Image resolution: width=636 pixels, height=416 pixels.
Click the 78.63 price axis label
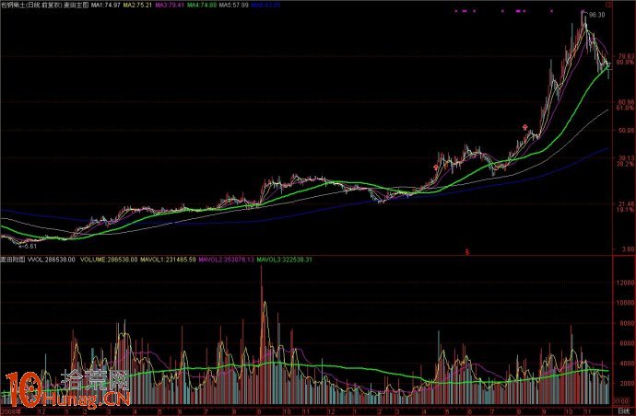point(625,56)
